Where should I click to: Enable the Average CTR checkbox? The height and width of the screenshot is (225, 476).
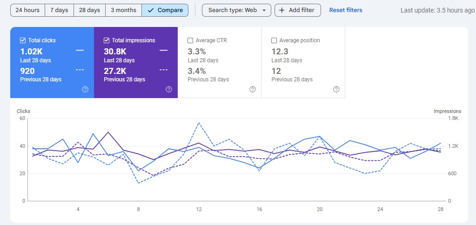tap(190, 40)
